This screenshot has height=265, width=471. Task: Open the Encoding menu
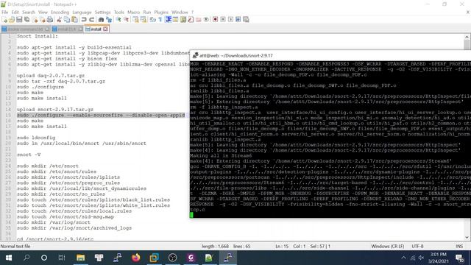tap(60, 12)
